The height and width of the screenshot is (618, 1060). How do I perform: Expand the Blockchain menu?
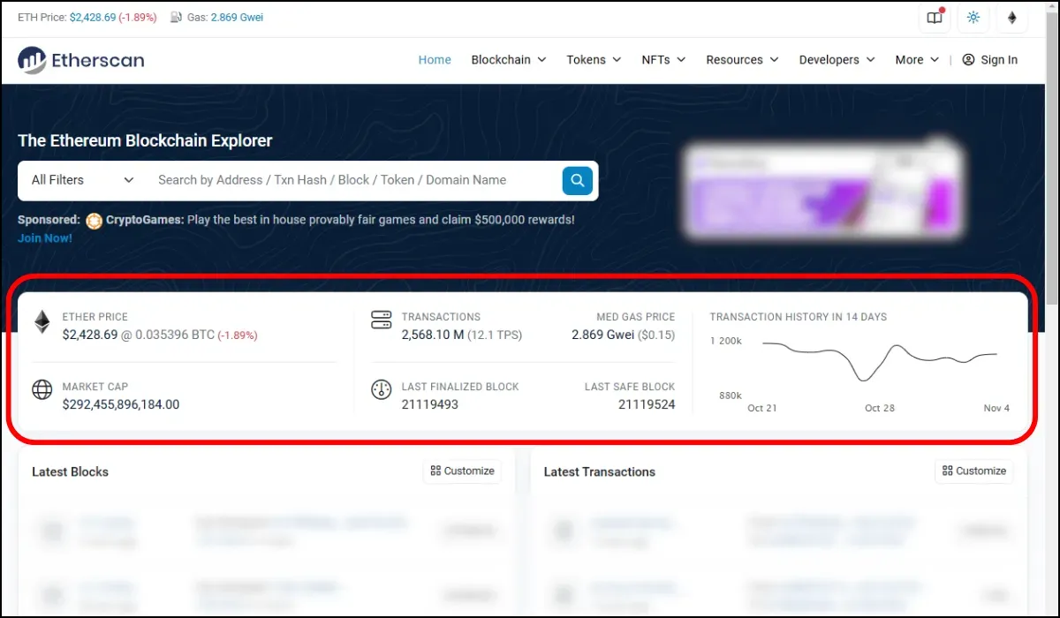(x=509, y=60)
